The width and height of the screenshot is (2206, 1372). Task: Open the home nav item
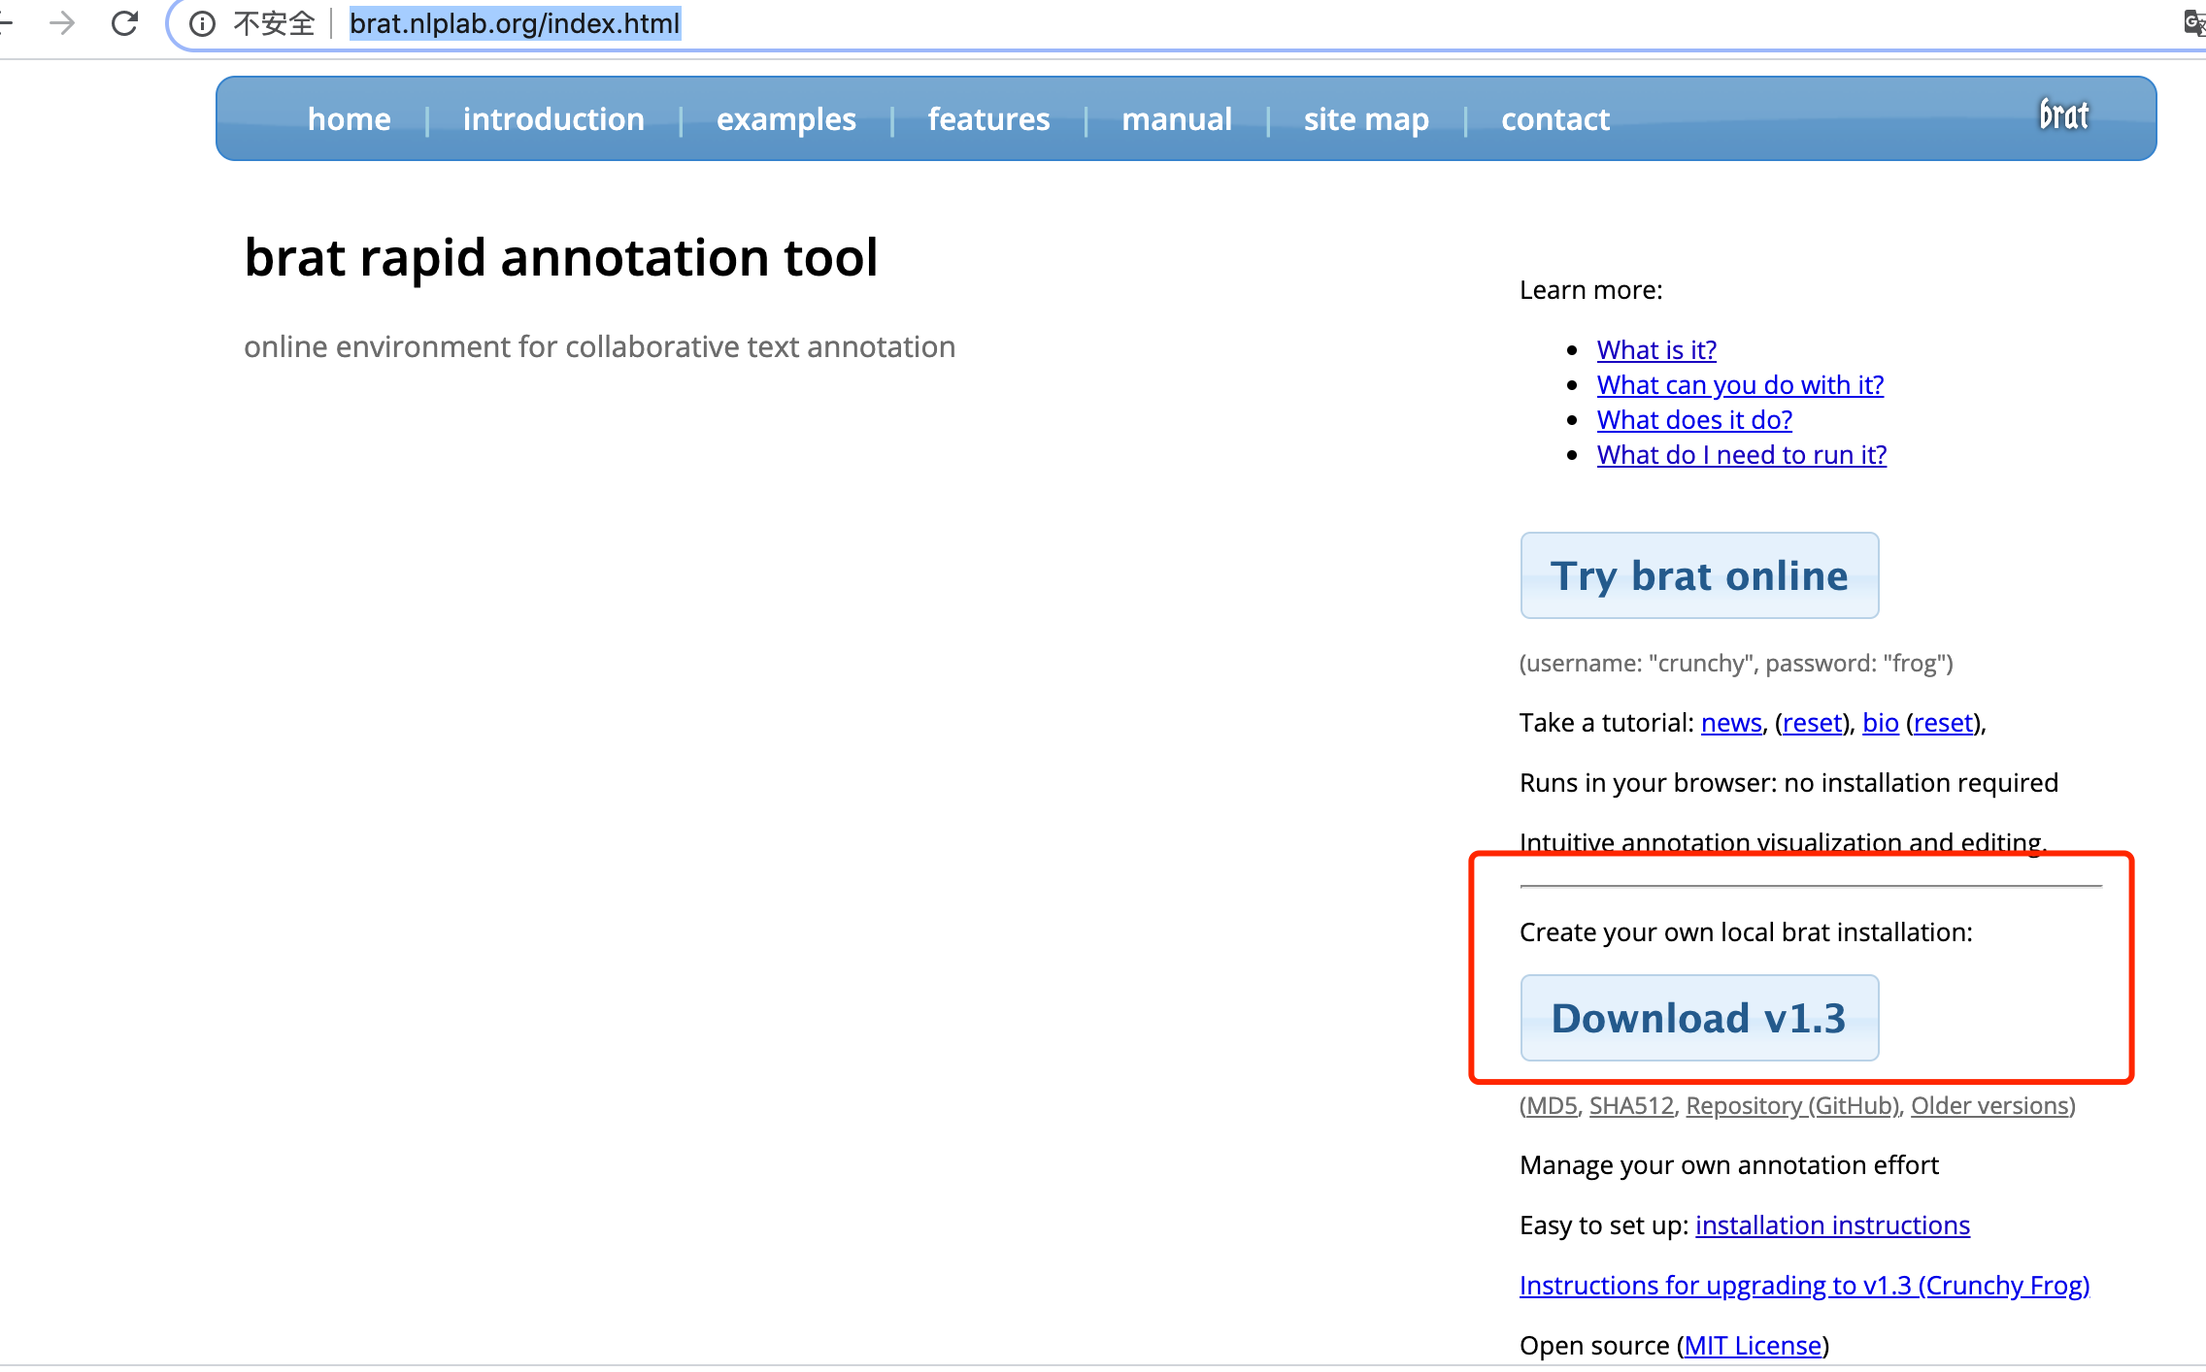coord(349,119)
